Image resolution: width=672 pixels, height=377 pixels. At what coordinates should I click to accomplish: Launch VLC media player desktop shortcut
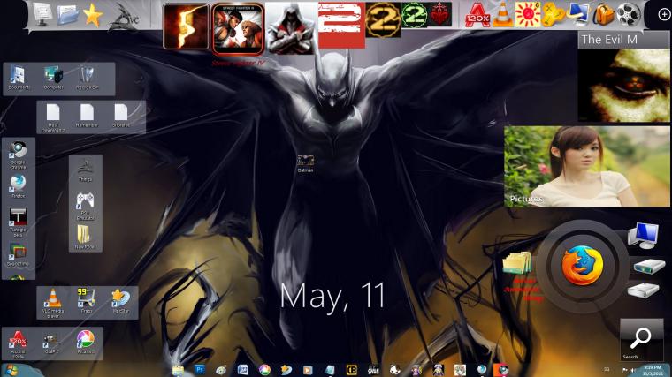click(x=53, y=304)
